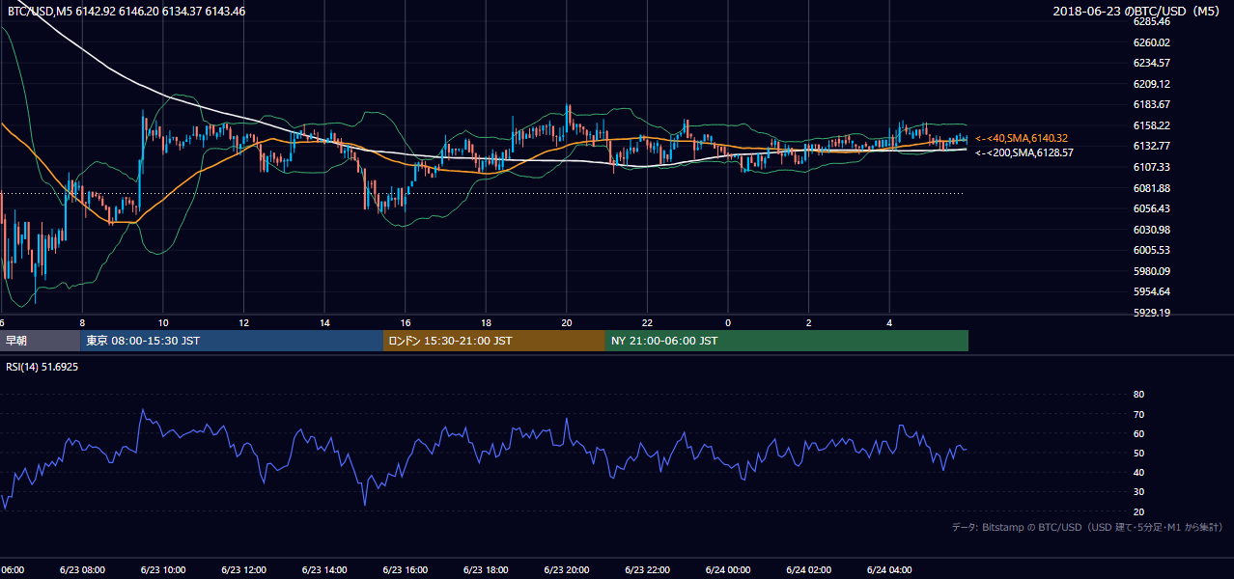Click hour tick 22 under price chart
Viewport: 1234px width, 579px height.
(647, 322)
